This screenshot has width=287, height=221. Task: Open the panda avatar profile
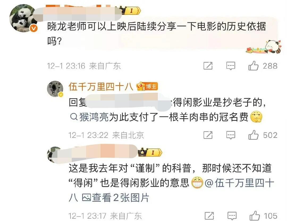pos(23,18)
